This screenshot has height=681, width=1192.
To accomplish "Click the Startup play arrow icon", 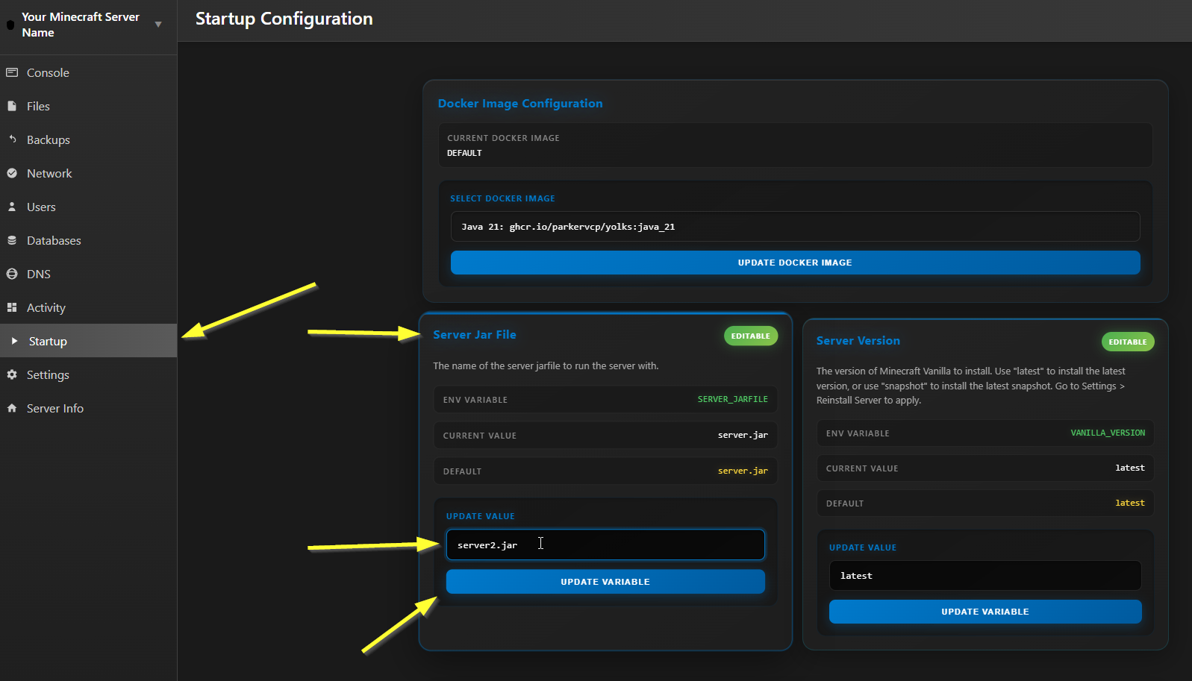I will click(x=14, y=341).
